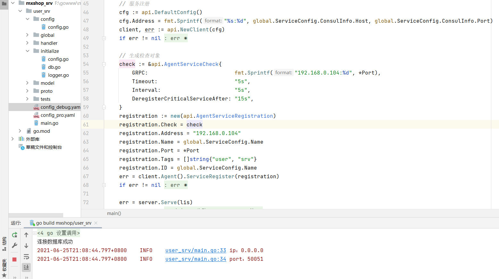Click line number 54 in gutter
This screenshot has height=279, width=499.
click(x=86, y=64)
